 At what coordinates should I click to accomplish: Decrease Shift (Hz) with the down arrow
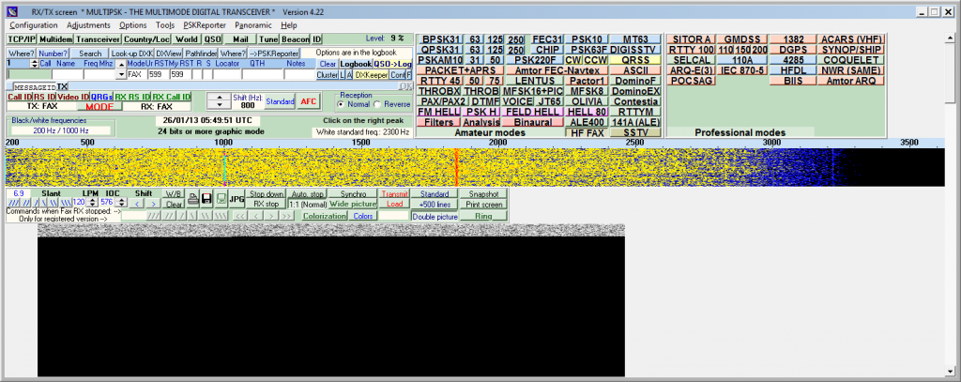coord(219,105)
